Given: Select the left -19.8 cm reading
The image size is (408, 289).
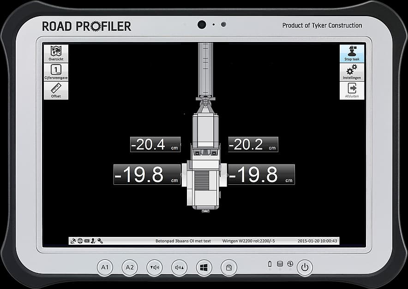Looking at the screenshot, I should [x=147, y=174].
